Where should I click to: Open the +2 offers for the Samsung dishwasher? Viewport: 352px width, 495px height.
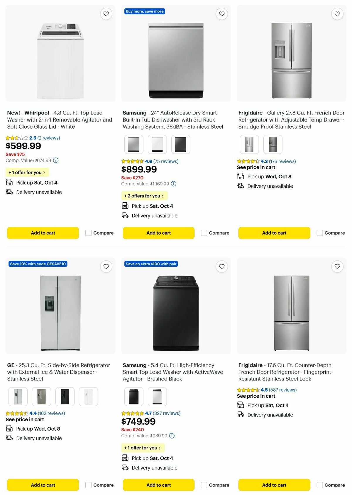coord(144,196)
